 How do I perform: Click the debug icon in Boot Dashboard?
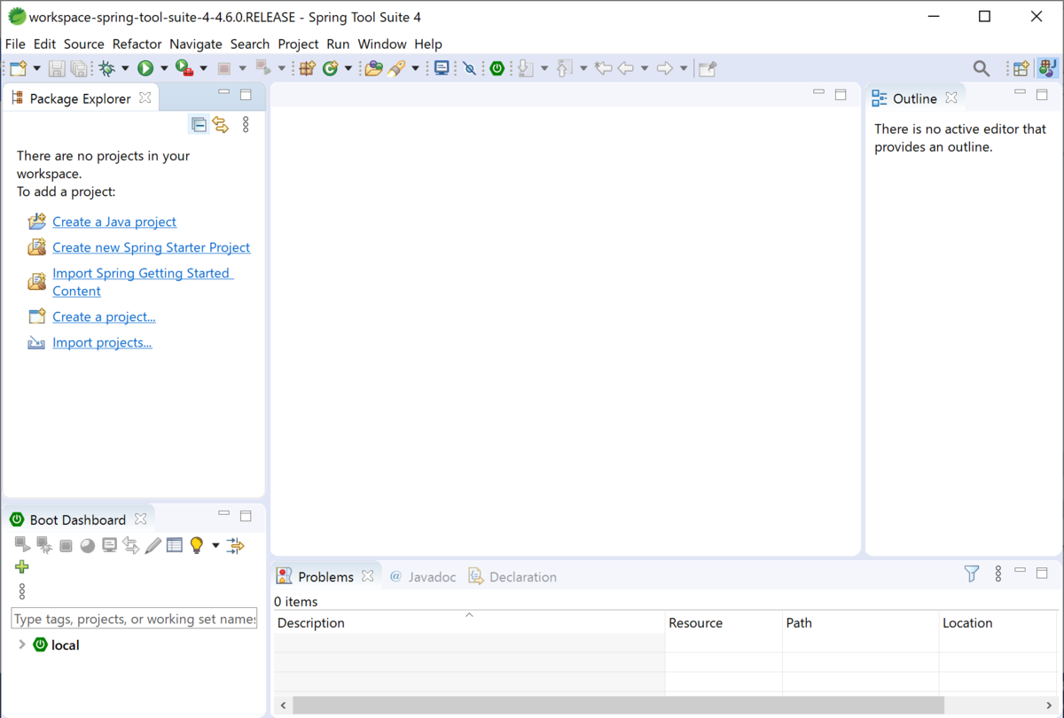pos(44,545)
